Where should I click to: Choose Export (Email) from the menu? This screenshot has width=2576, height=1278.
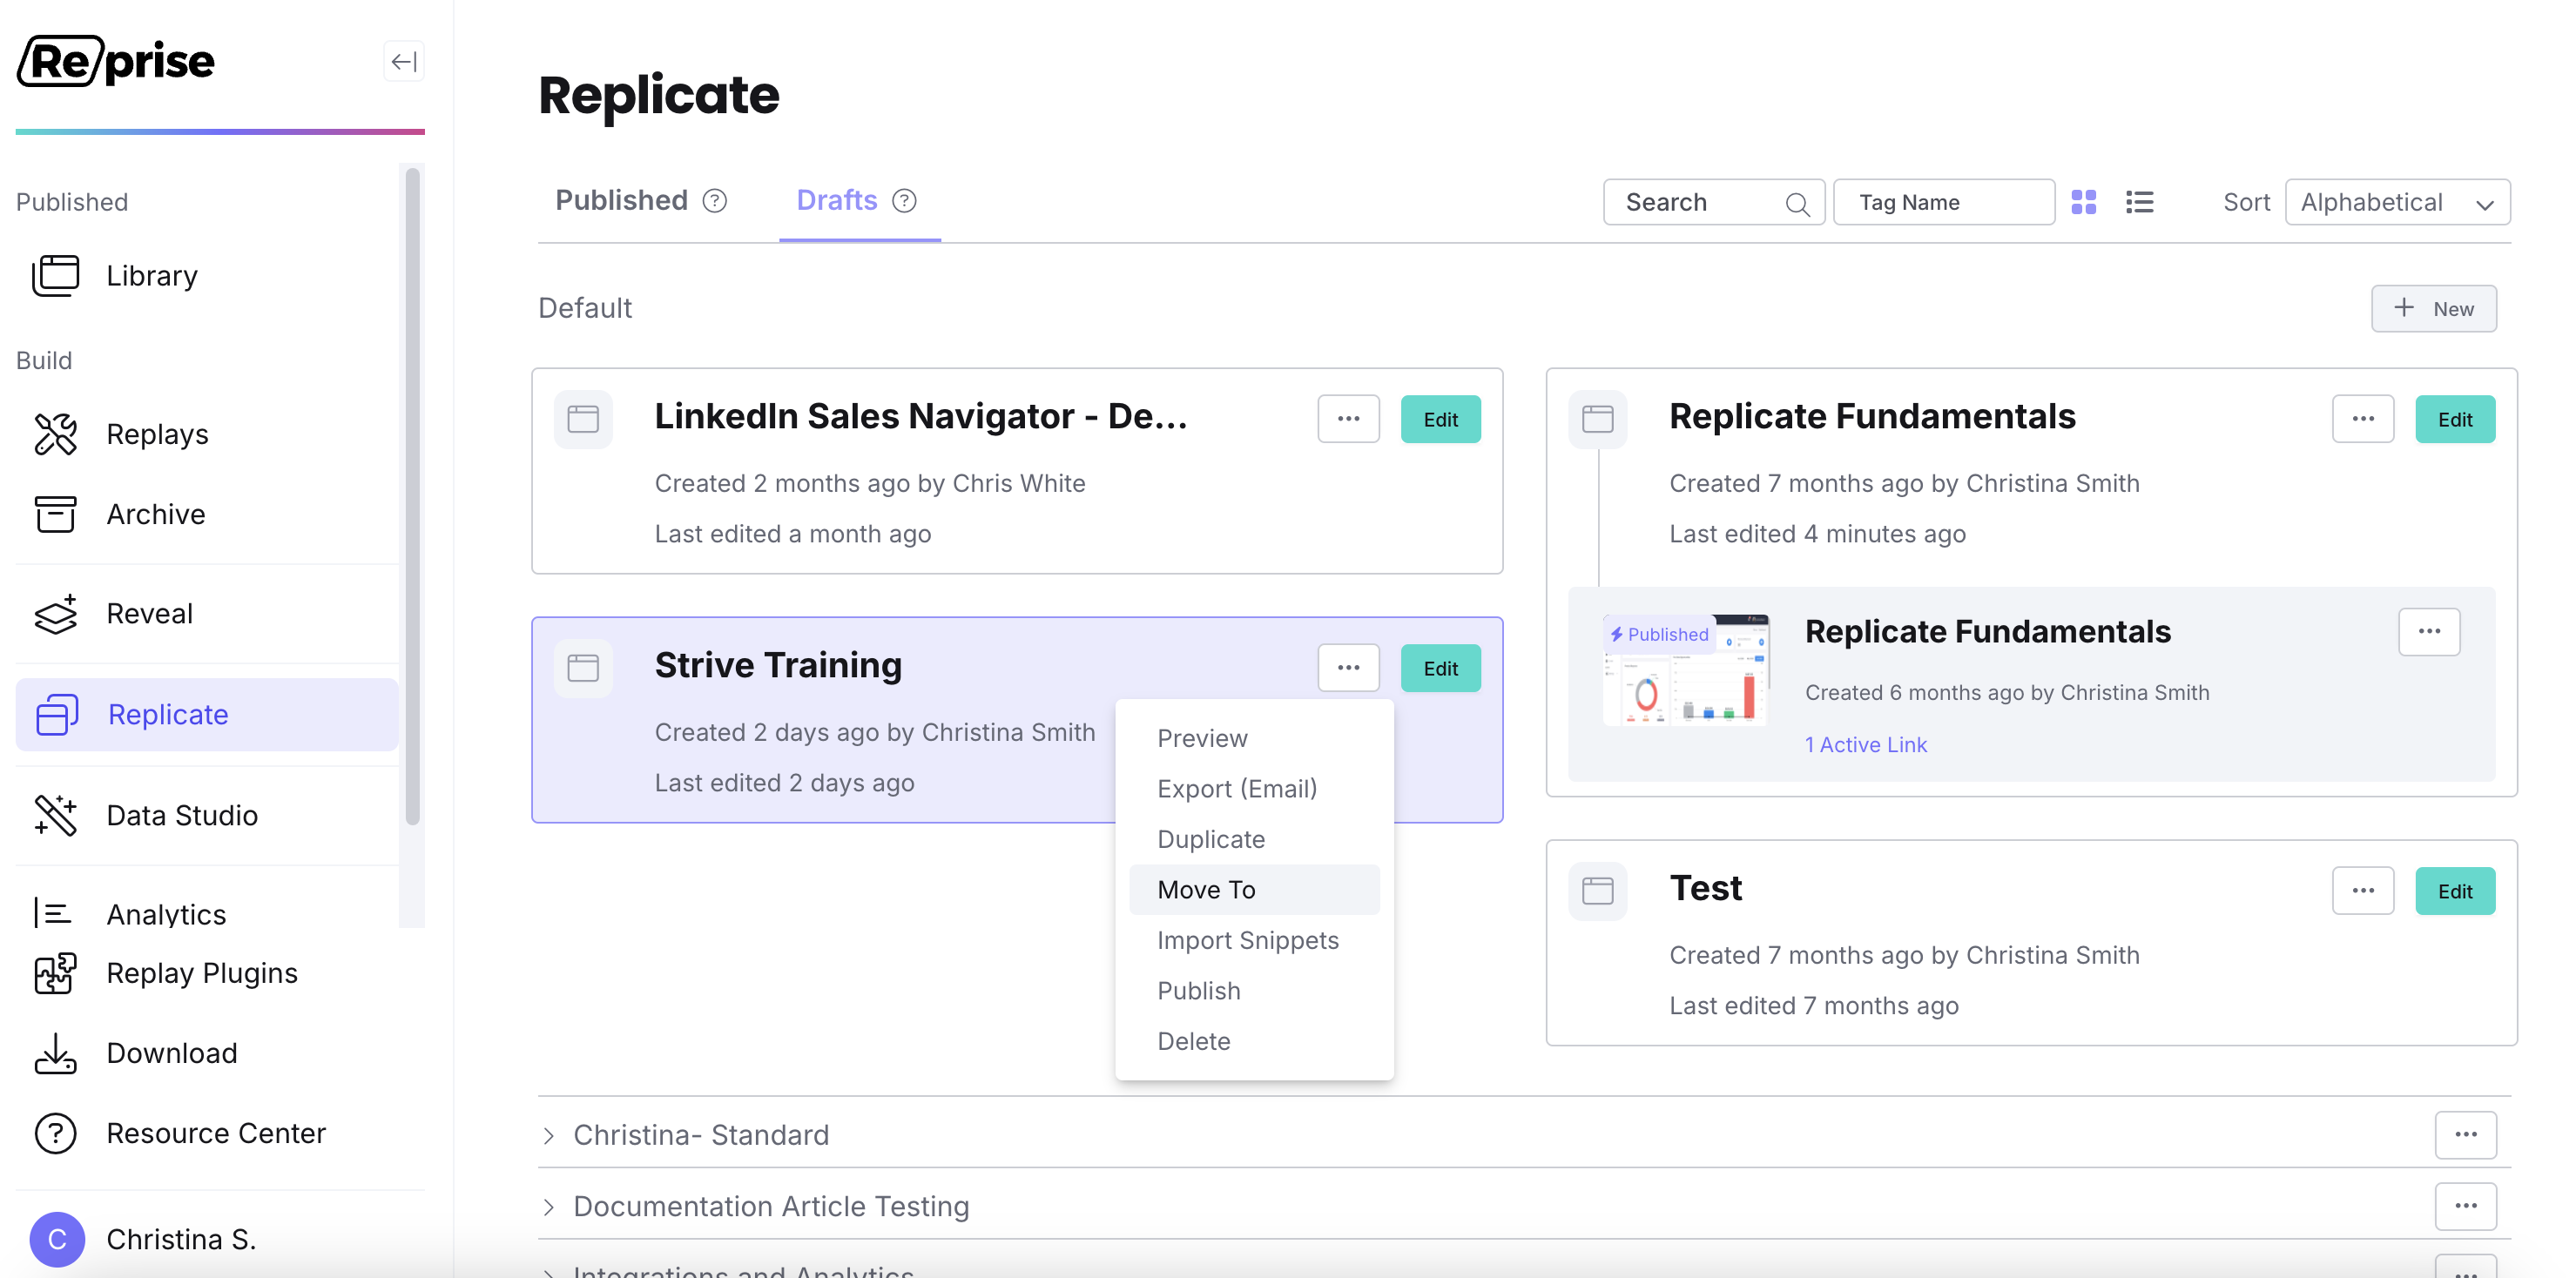point(1254,788)
